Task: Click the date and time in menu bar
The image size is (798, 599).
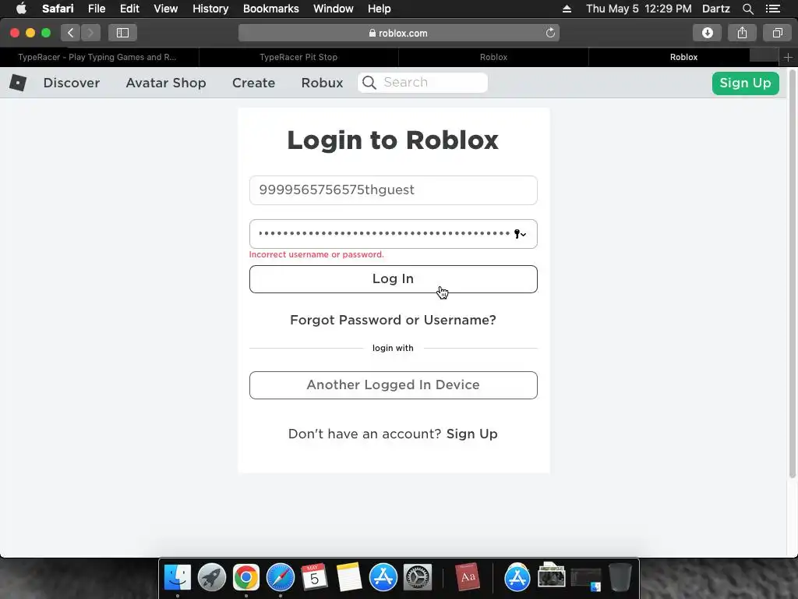Action: (639, 9)
